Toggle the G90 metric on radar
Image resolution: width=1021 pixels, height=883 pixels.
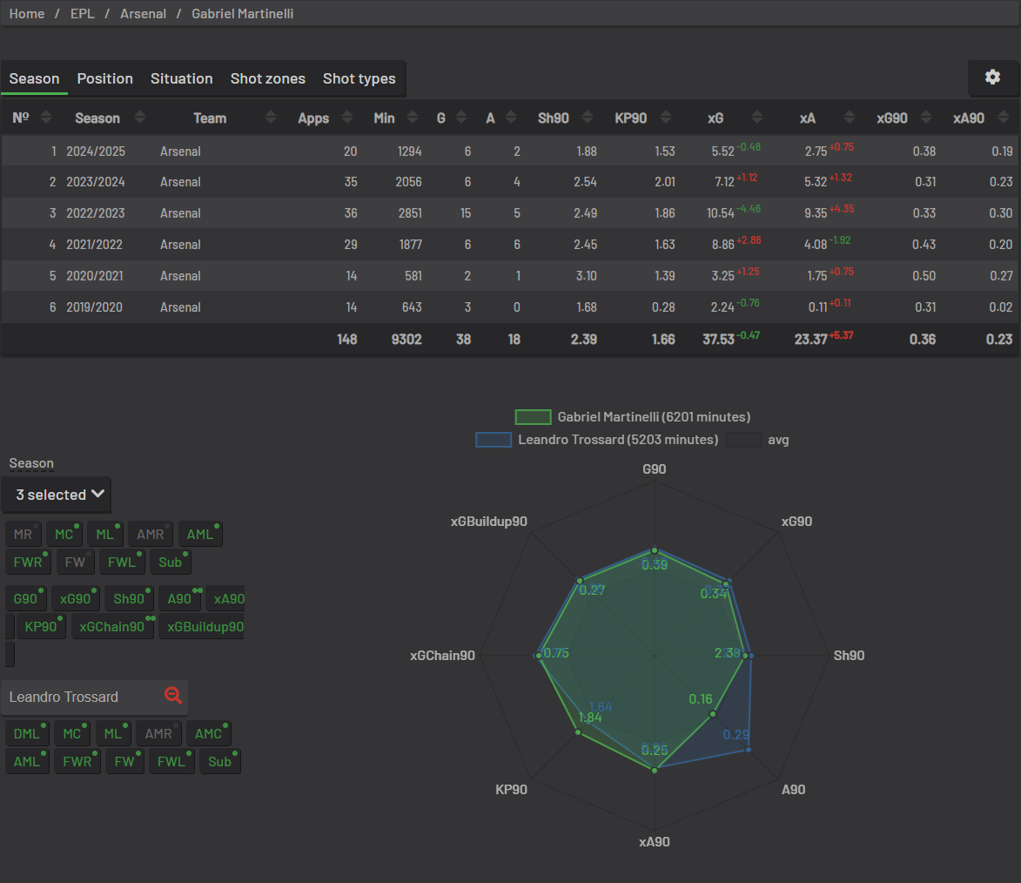[25, 599]
